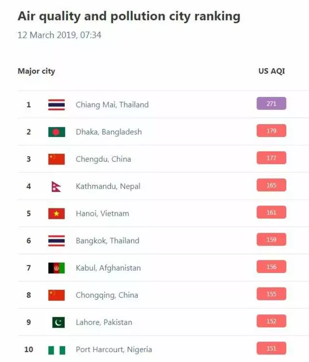Click the Vietnam flag icon

pos(56,213)
